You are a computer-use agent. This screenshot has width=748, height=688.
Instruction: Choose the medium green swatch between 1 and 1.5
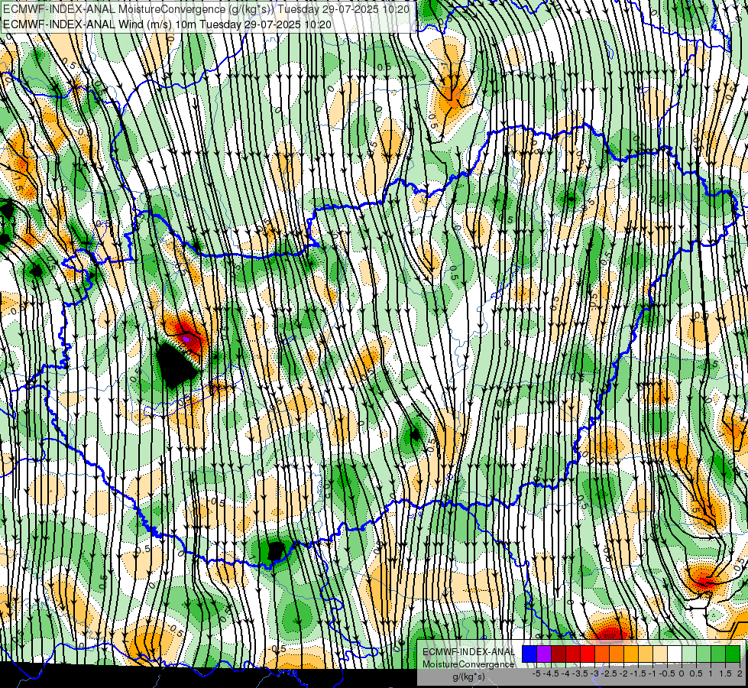tap(718, 654)
